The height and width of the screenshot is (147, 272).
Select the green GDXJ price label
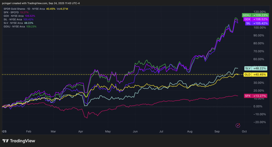coord(252,15)
